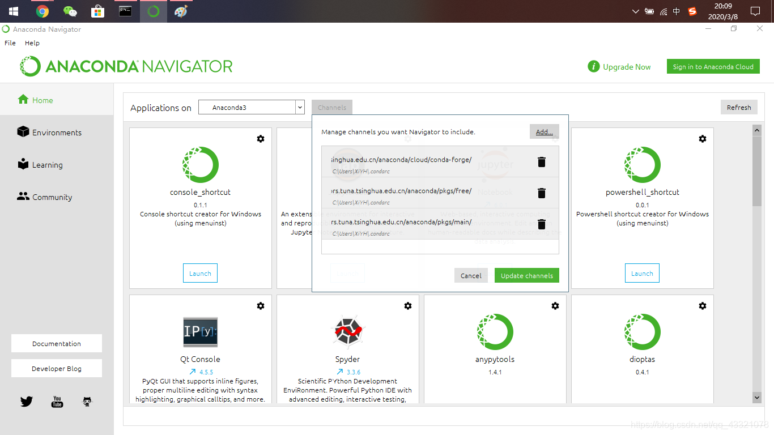Click the applications scrollbar down arrow
The width and height of the screenshot is (774, 435).
[x=757, y=398]
